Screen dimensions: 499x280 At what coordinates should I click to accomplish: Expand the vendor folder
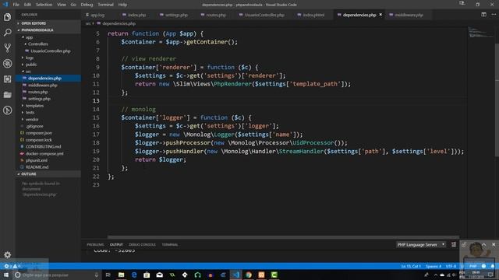pyautogui.click(x=48, y=119)
